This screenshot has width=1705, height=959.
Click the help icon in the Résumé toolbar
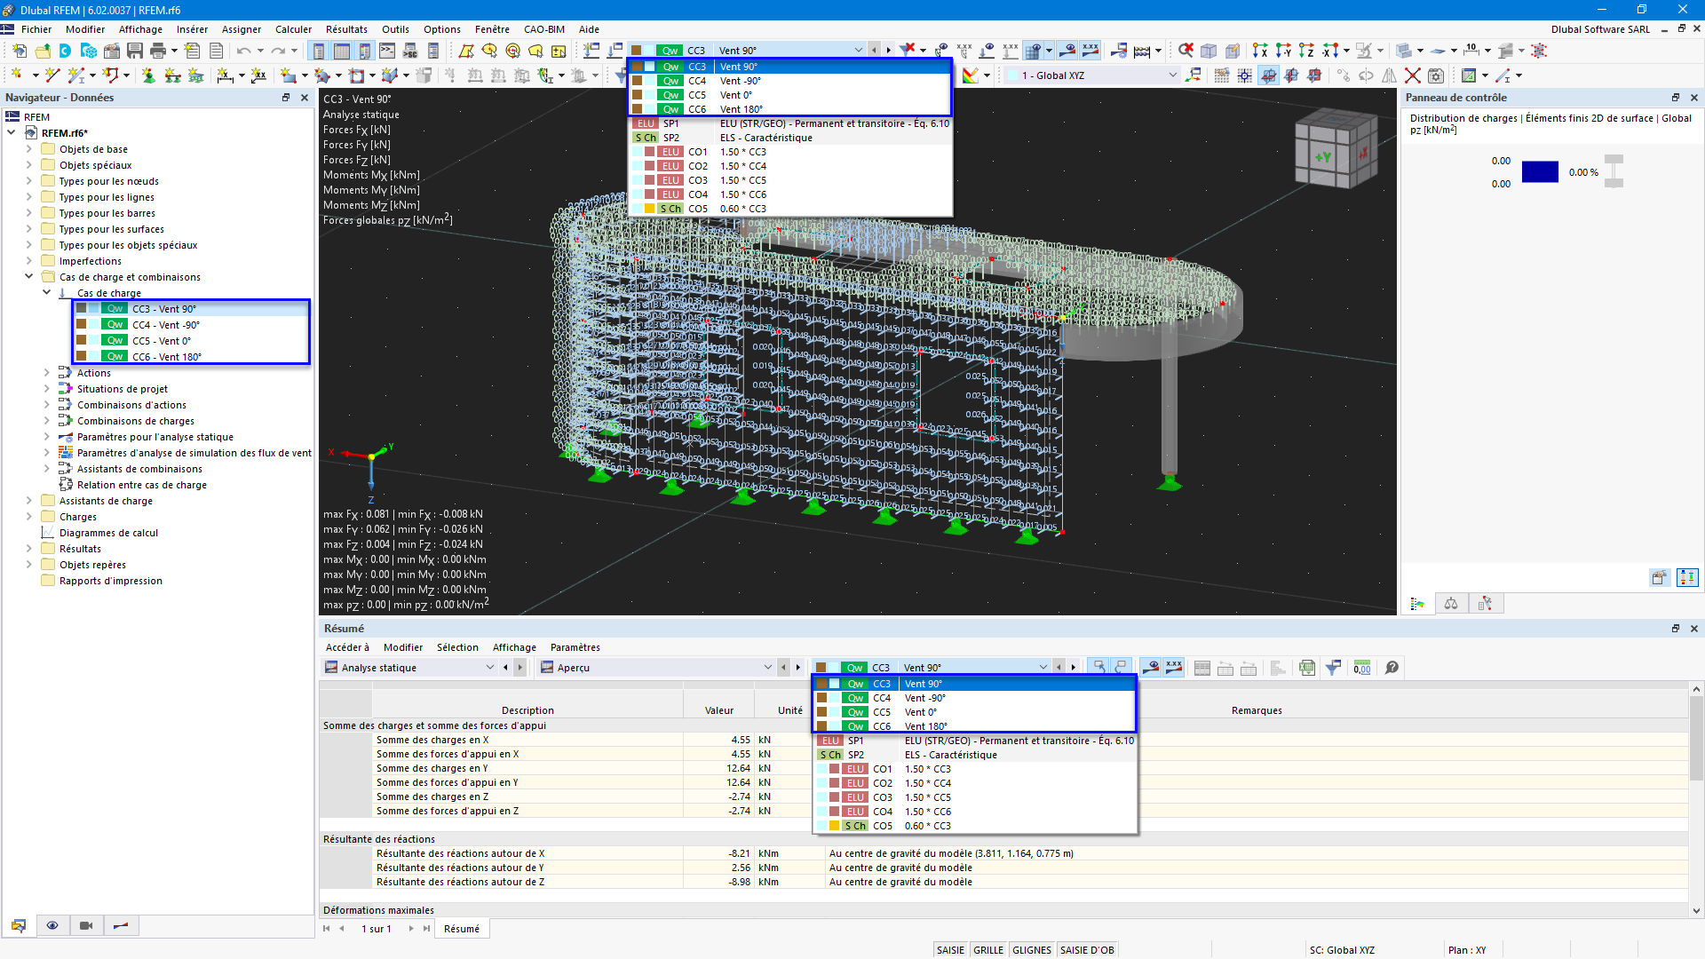pos(1392,668)
